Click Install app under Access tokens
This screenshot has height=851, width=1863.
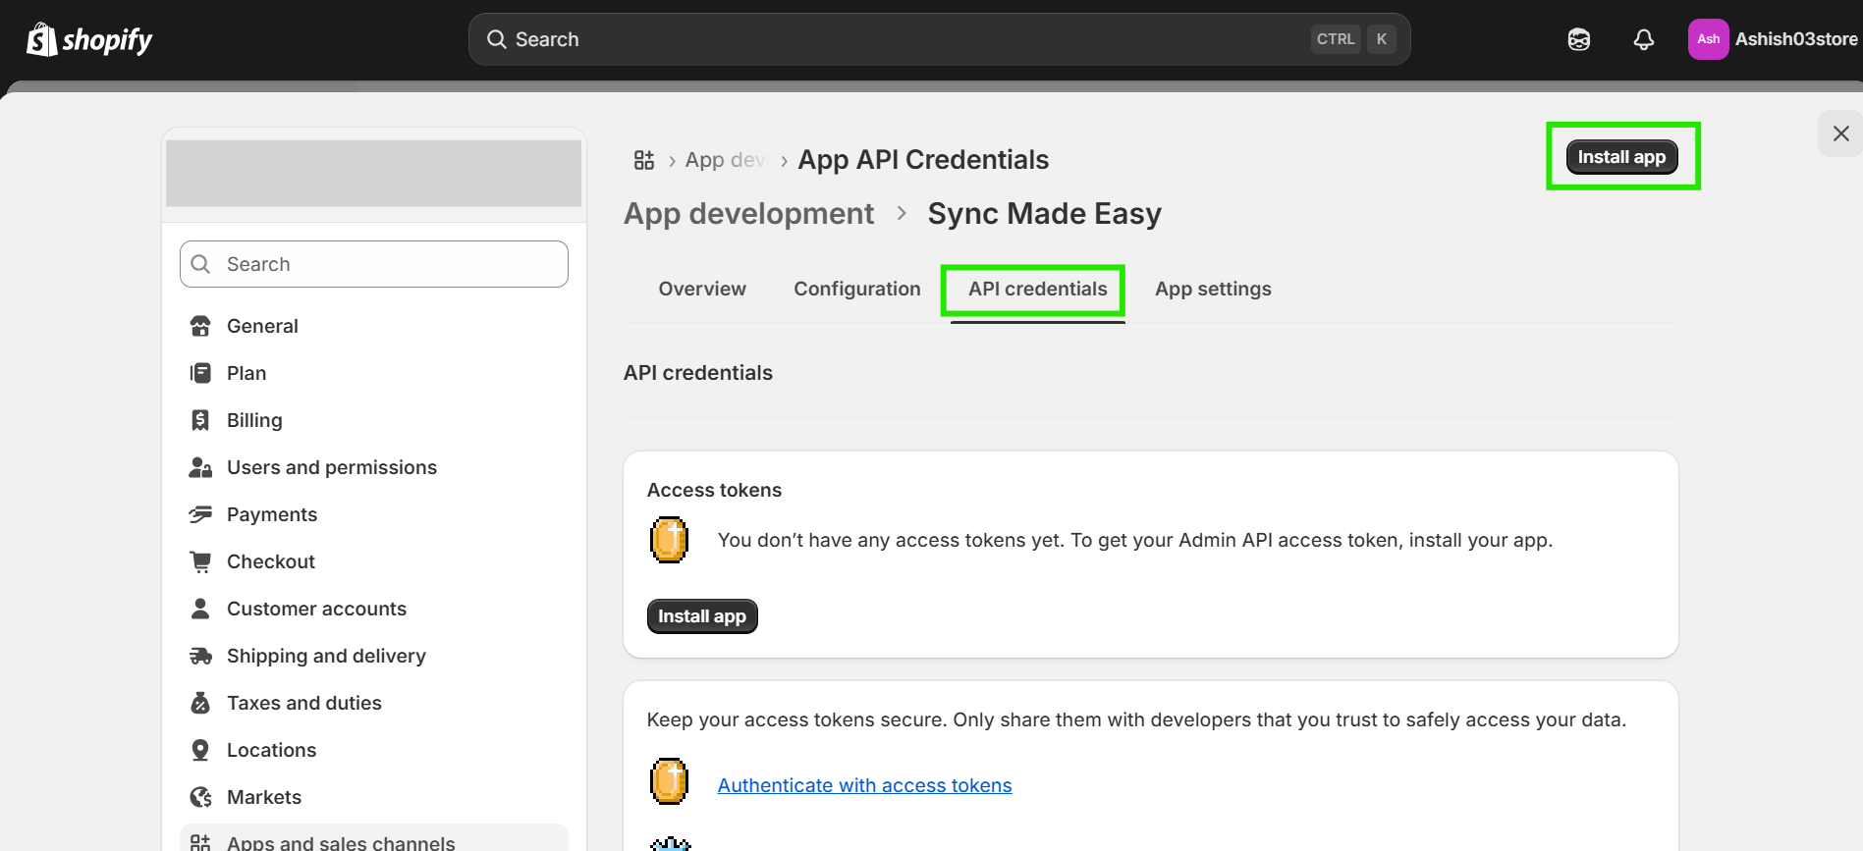[702, 616]
